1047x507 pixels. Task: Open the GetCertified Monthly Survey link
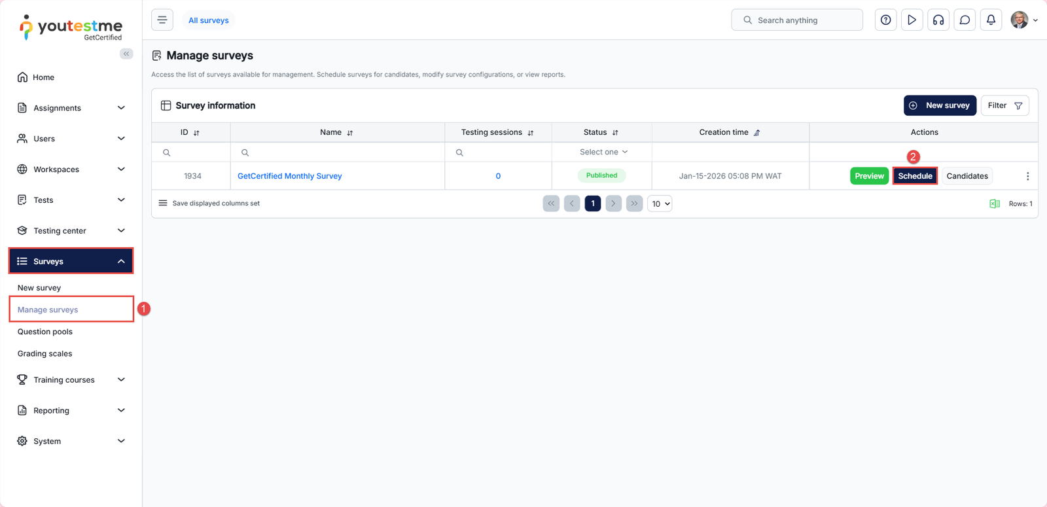click(x=289, y=176)
